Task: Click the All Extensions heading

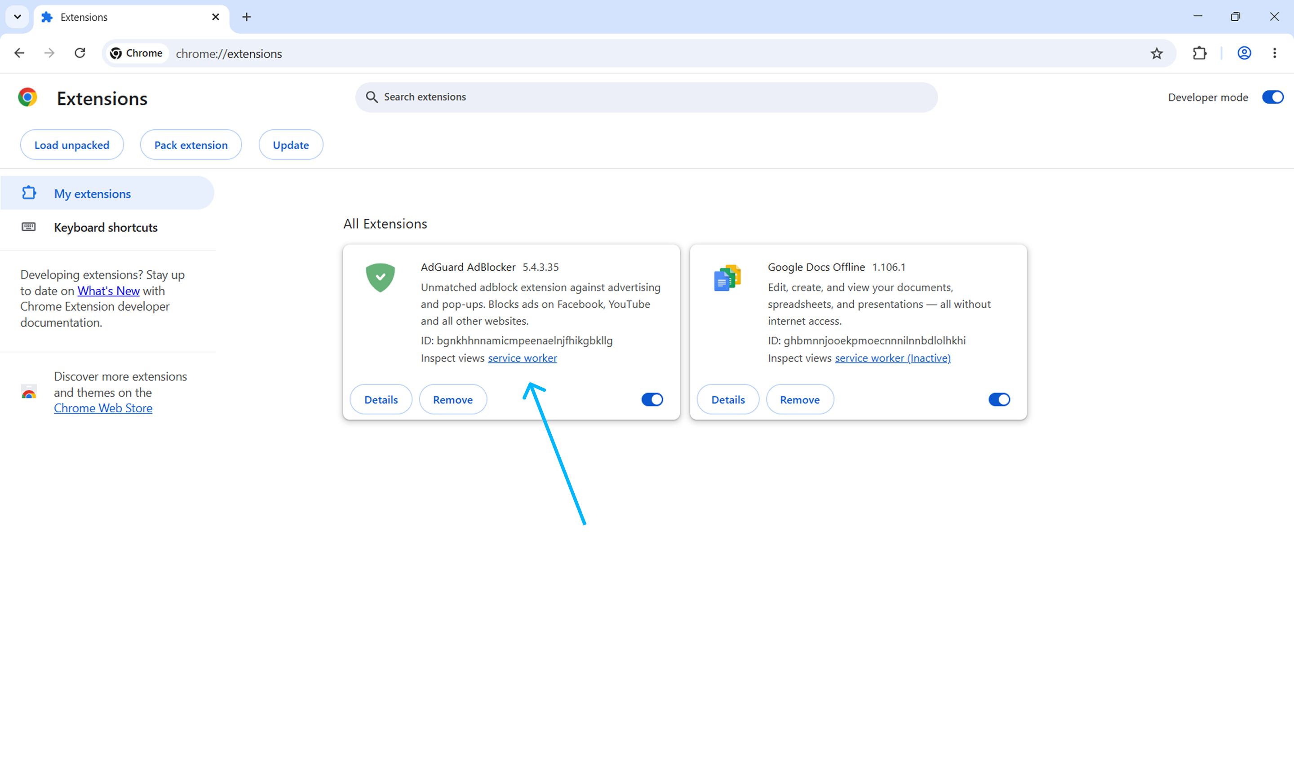Action: coord(385,224)
